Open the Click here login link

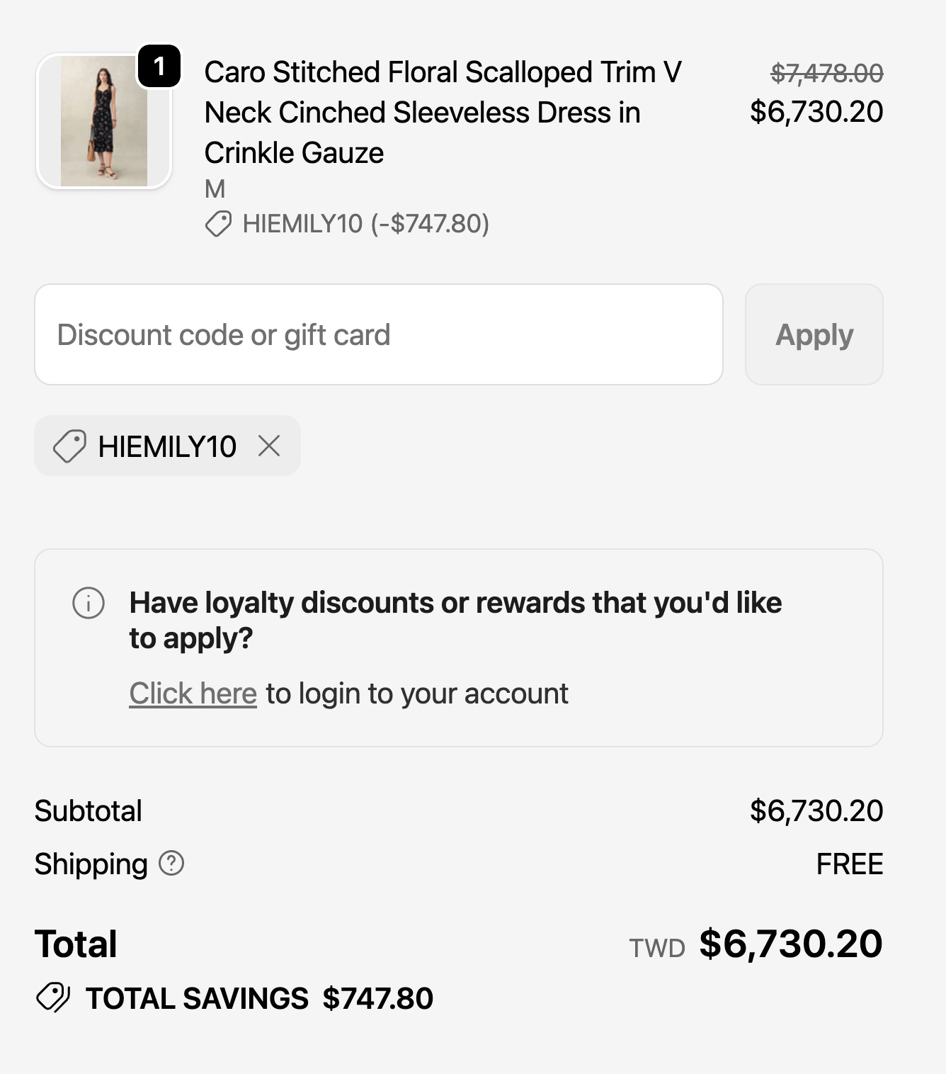coord(193,694)
